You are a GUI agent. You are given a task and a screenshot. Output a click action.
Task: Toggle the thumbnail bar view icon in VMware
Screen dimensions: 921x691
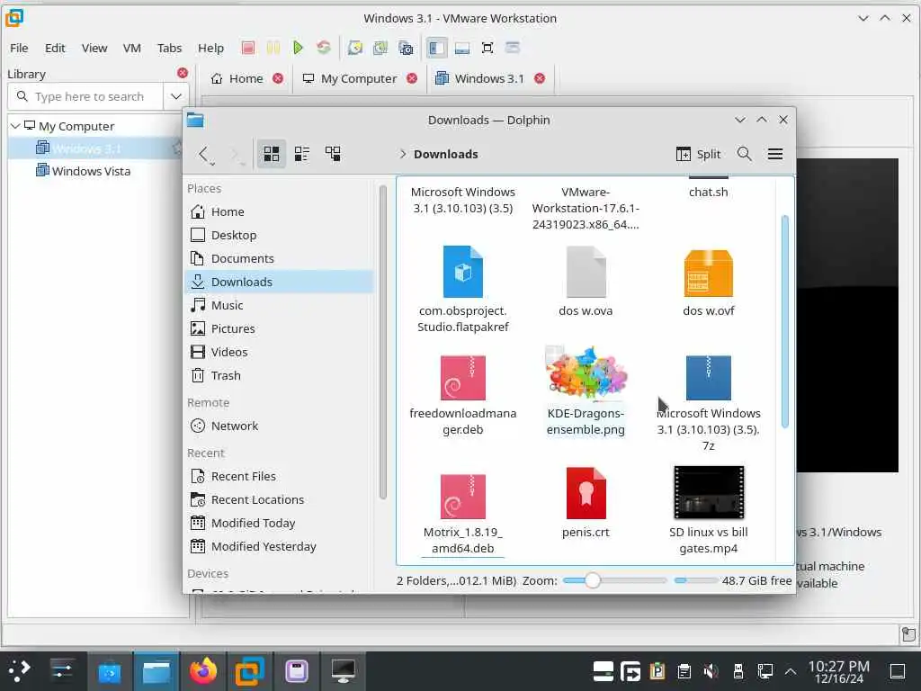pyautogui.click(x=462, y=48)
